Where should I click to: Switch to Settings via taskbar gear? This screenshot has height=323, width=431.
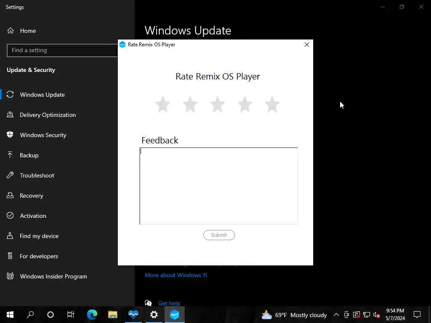coord(154,315)
